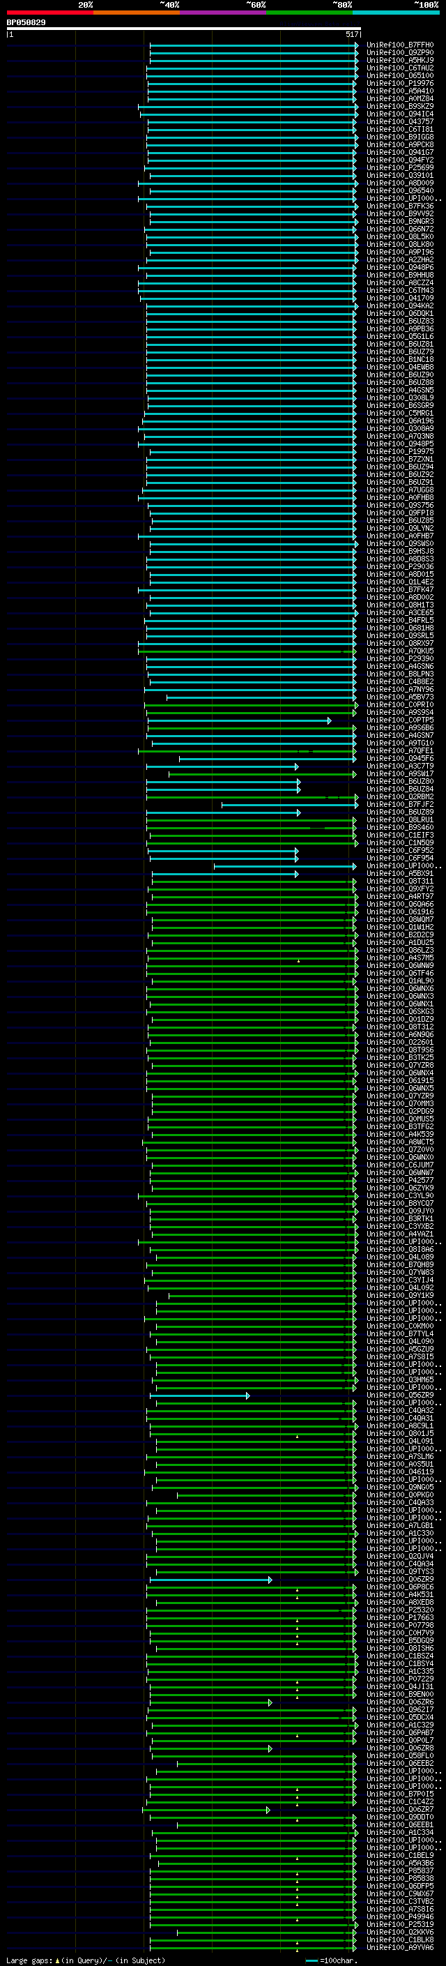Screen dimensions: 446x1966
Task: Select the UniRef100_Q41709 label
Action: tap(399, 298)
